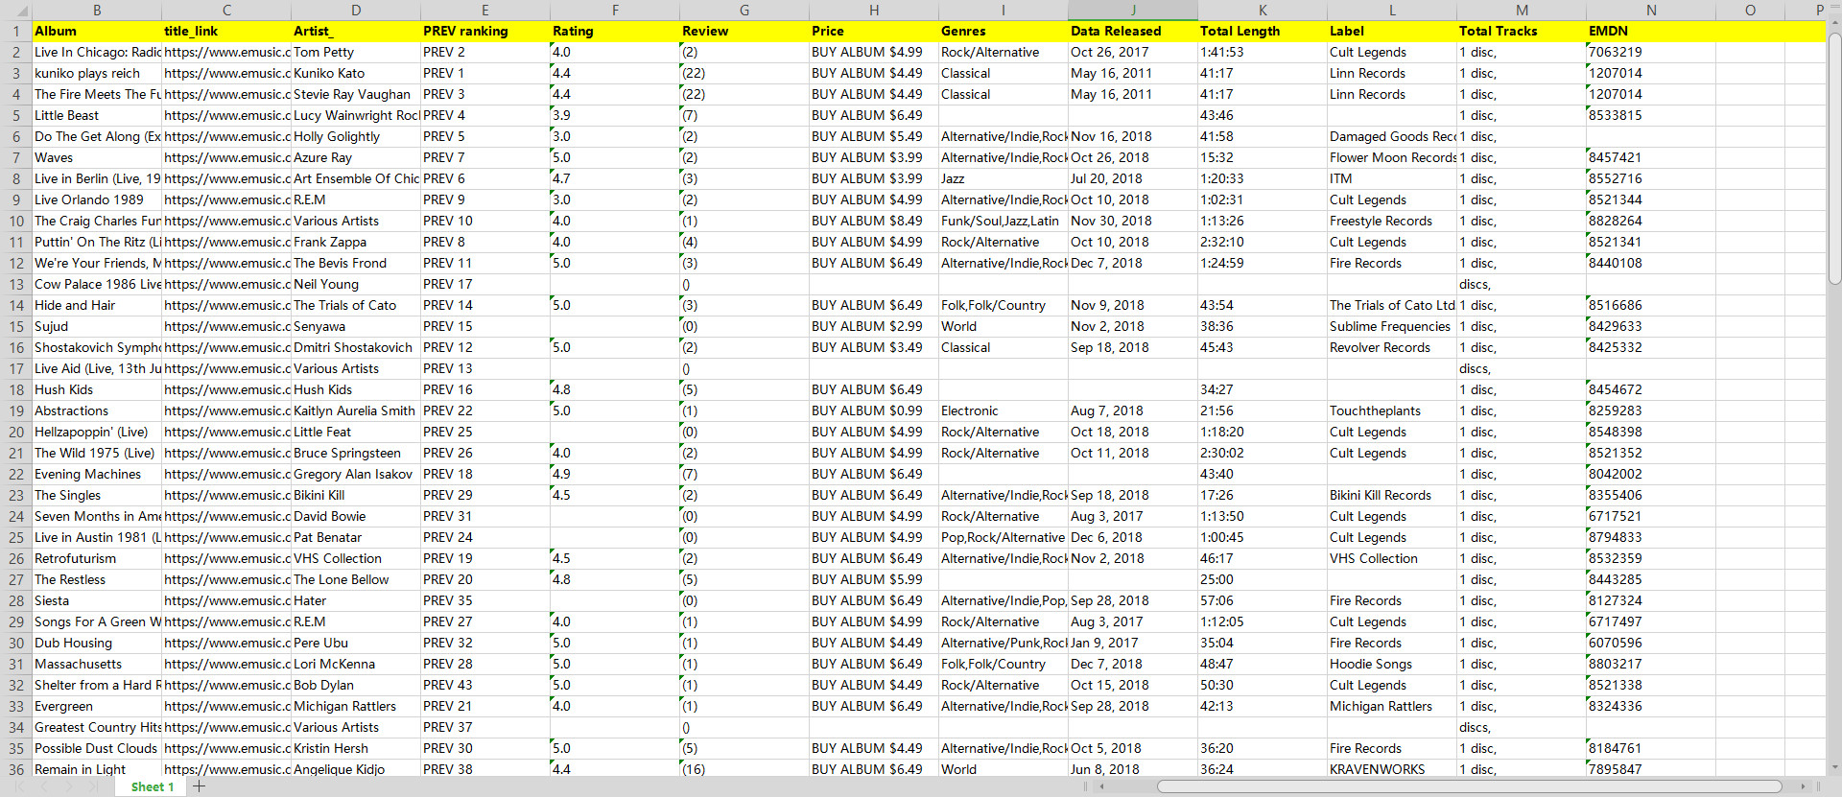
Task: Click the previous sheet navigation arrow
Action: point(43,786)
